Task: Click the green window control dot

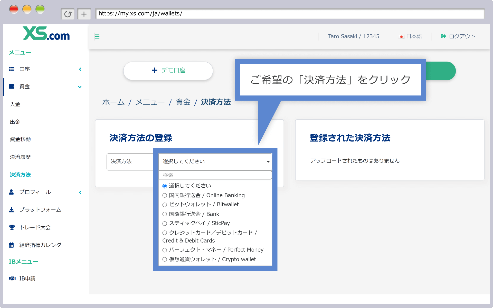Action: [40, 9]
